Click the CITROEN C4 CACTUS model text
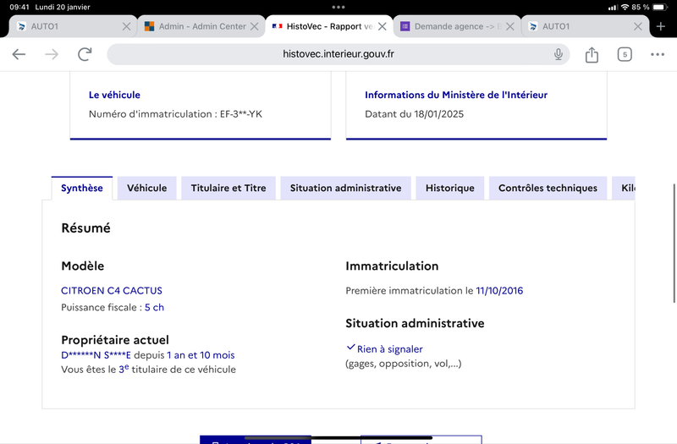 click(112, 291)
